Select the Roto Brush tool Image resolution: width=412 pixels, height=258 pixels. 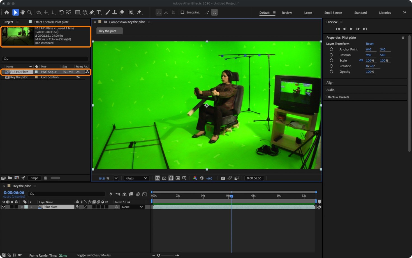[x=131, y=12]
